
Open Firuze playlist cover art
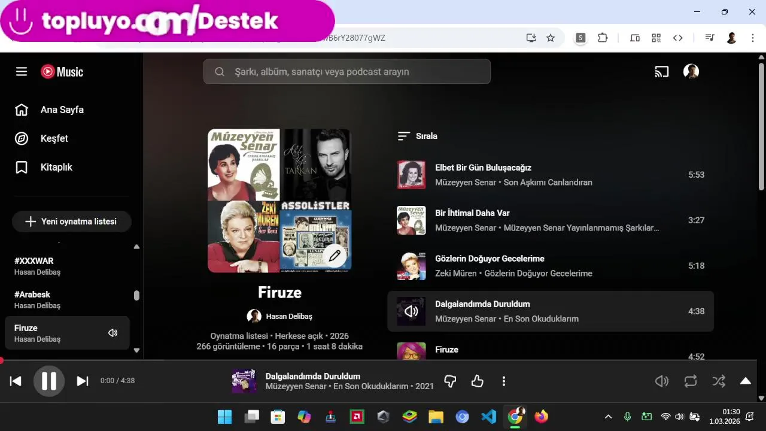pos(279,201)
